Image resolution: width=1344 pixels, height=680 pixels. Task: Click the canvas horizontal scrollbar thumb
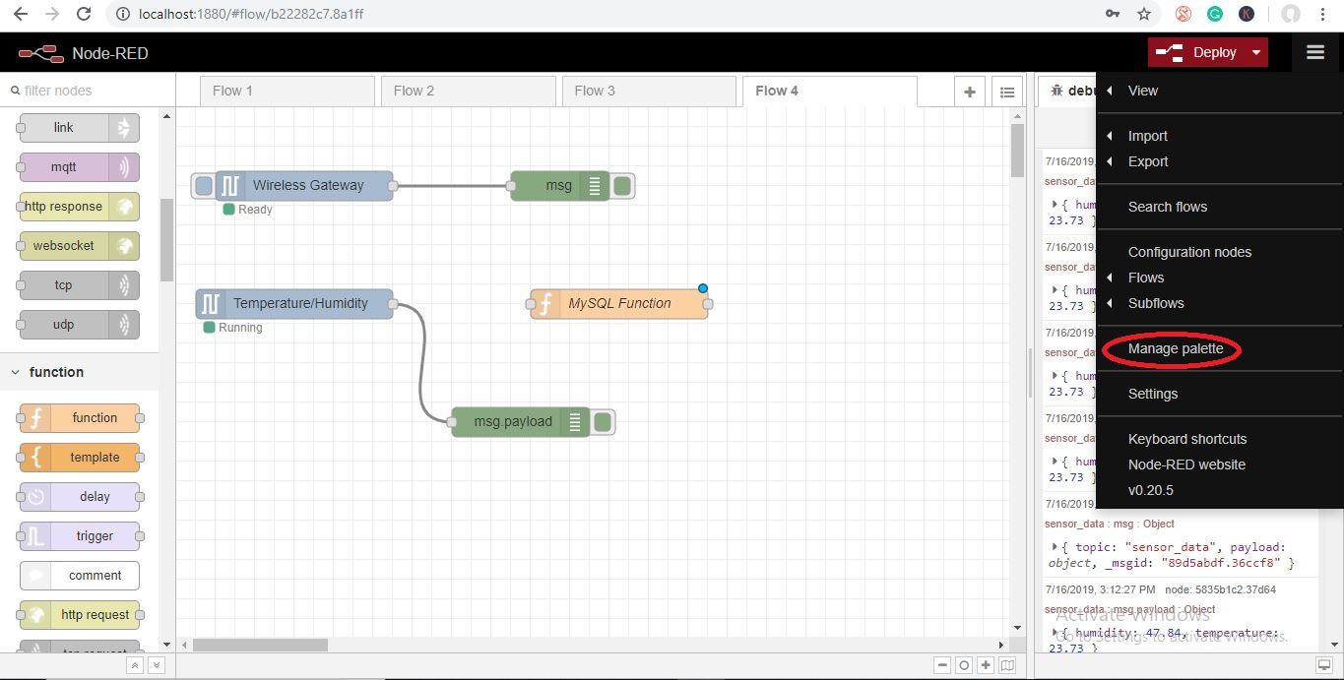click(261, 645)
